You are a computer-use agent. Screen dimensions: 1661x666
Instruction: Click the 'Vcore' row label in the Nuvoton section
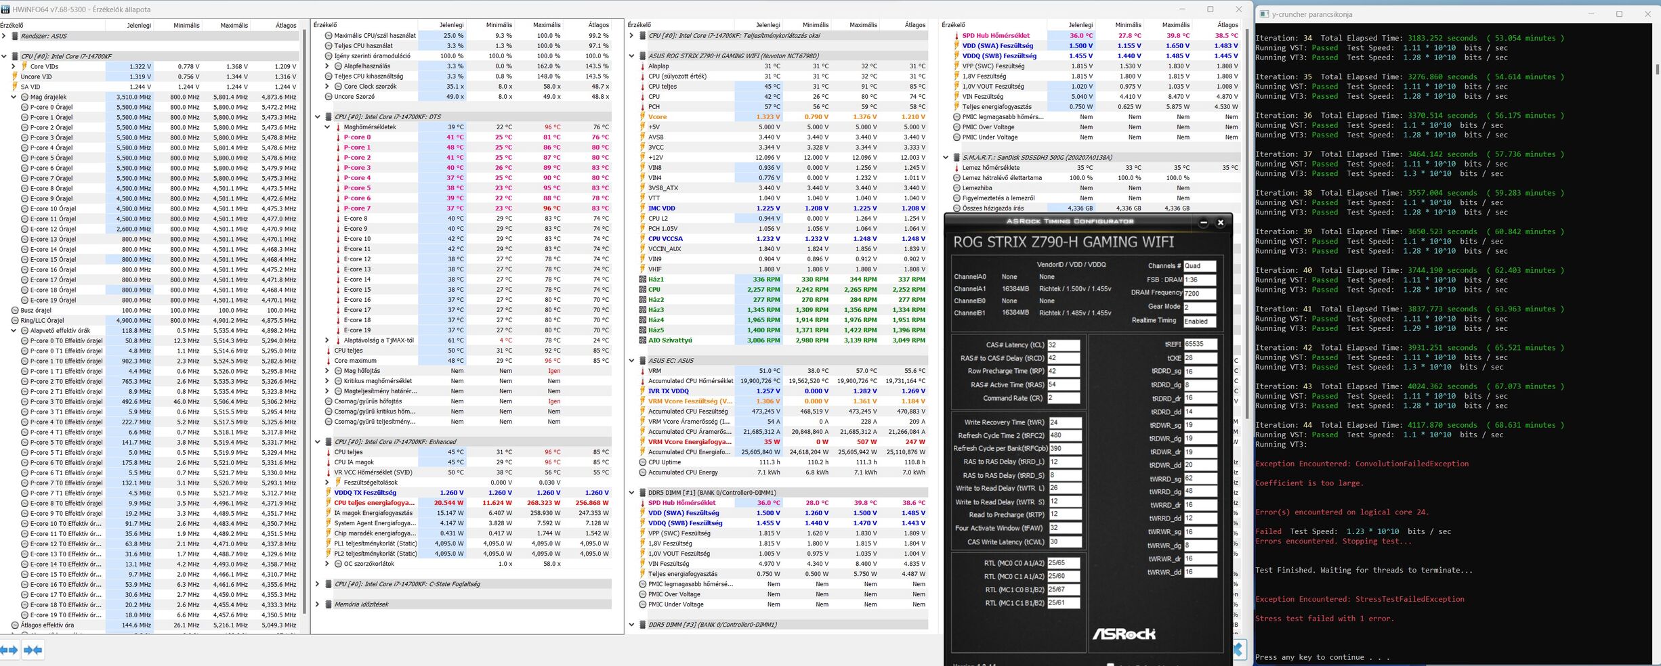coord(657,117)
